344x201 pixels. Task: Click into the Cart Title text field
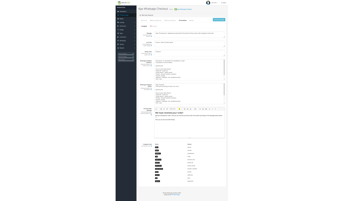189,44
